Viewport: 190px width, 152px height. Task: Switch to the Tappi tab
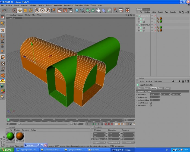pos(160,88)
